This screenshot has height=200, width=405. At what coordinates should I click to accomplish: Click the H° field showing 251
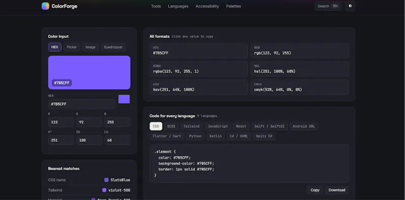61,140
